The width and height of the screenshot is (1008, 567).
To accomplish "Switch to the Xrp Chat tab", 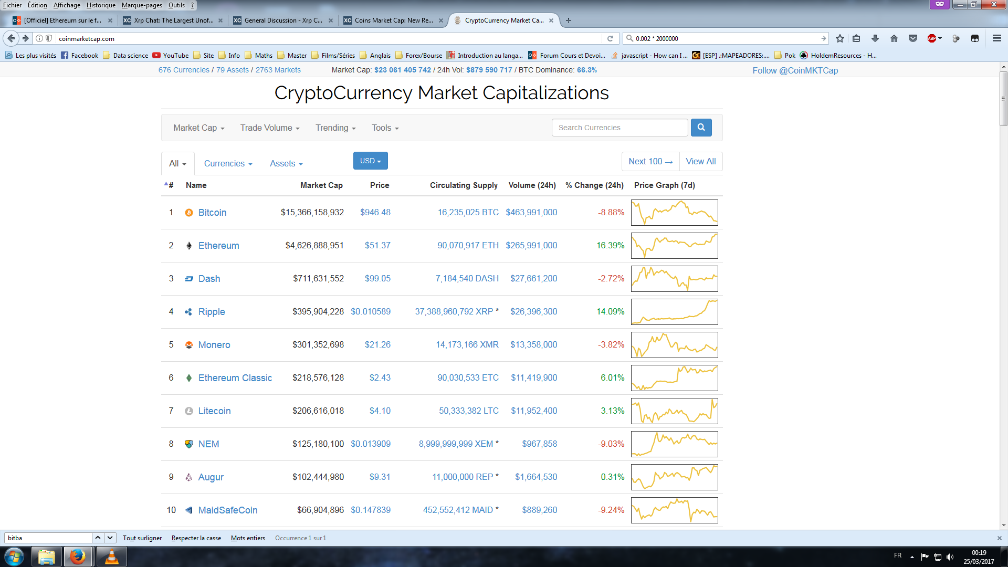I will coord(173,20).
